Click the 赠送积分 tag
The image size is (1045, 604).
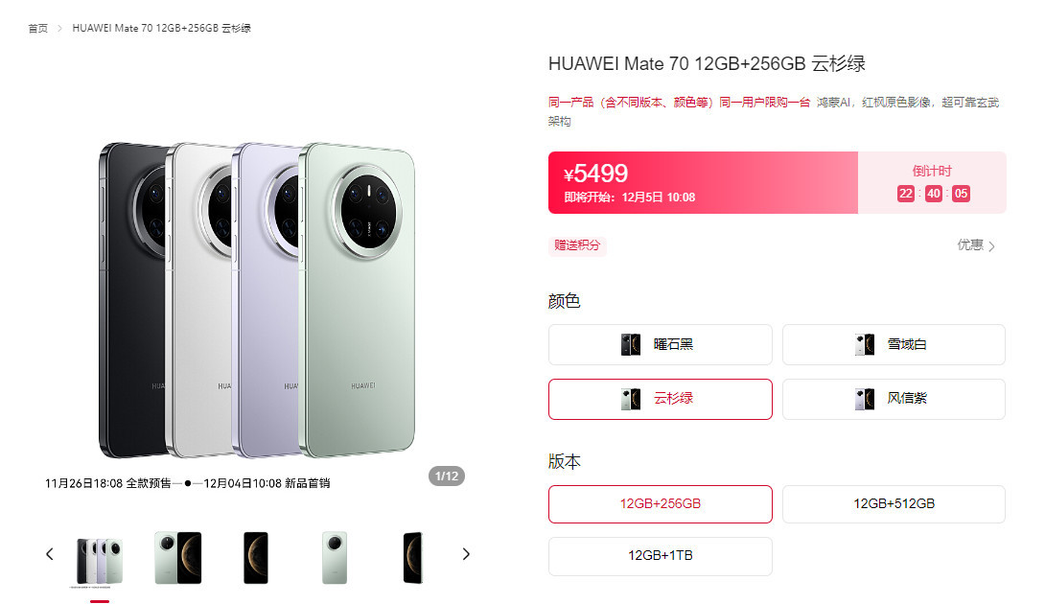click(x=577, y=245)
